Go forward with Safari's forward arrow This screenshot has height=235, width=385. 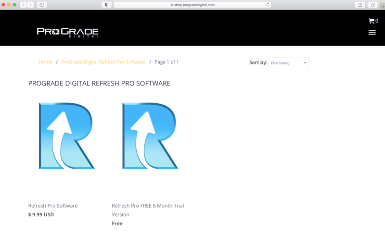pos(30,5)
